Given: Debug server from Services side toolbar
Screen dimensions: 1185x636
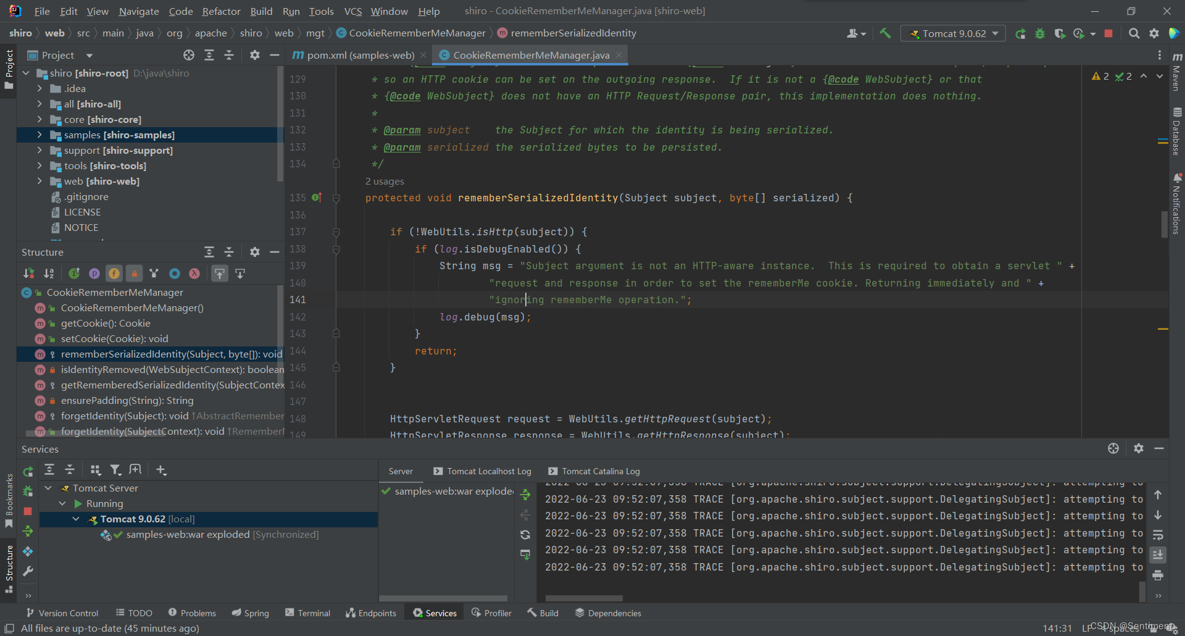Looking at the screenshot, I should tap(28, 492).
